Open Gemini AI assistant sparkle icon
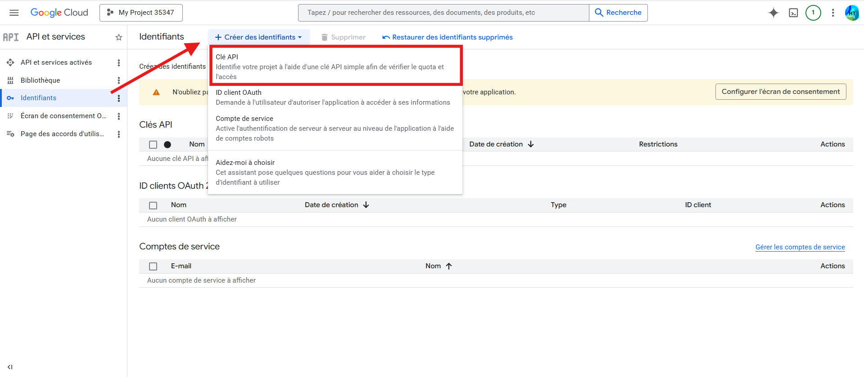Viewport: 864px width, 377px height. (773, 13)
